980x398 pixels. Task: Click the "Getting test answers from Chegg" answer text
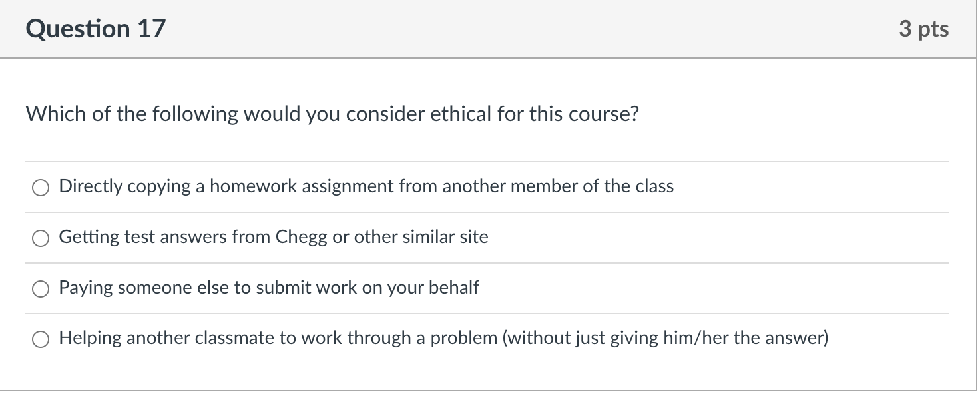[273, 237]
